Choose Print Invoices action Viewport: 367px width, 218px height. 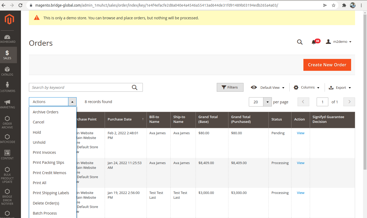tap(44, 152)
